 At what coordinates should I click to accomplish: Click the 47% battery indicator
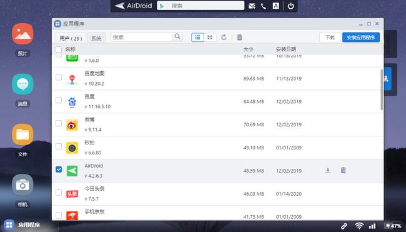pyautogui.click(x=394, y=226)
